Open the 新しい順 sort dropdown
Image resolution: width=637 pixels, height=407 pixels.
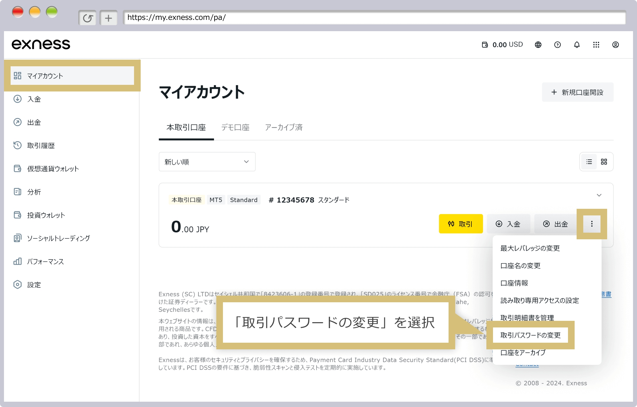(x=207, y=162)
